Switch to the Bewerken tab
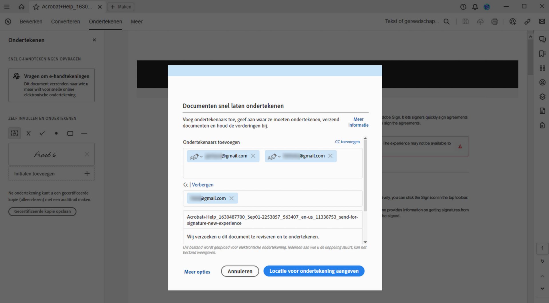Viewport: 549px width, 303px height. coord(31,21)
